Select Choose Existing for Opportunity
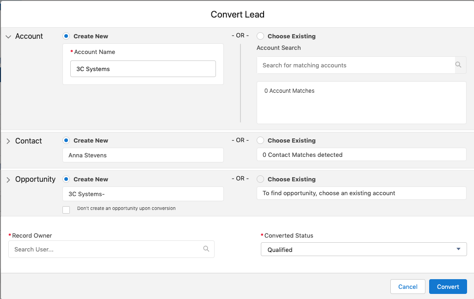474x299 pixels. (x=260, y=179)
